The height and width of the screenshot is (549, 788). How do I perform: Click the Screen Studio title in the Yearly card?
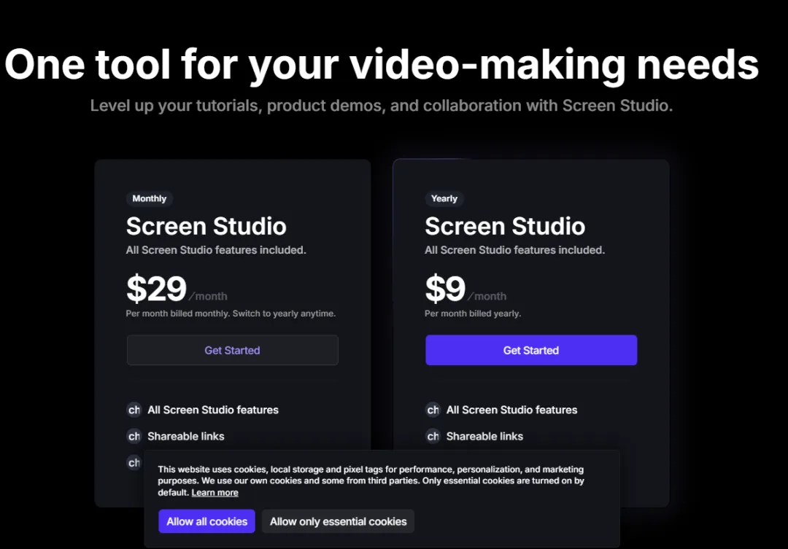(505, 226)
